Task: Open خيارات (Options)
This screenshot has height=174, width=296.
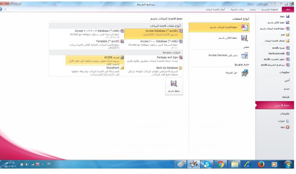Action: (x=283, y=121)
